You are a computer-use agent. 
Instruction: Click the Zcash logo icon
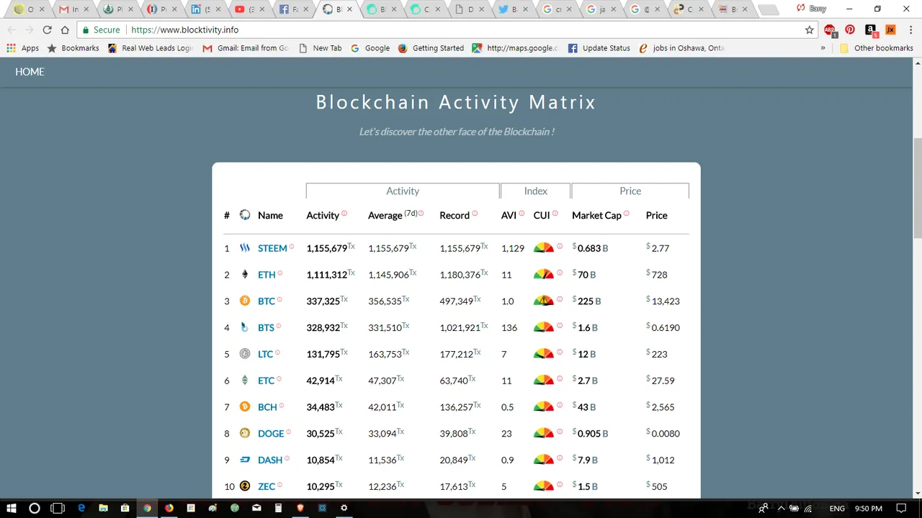pyautogui.click(x=245, y=486)
